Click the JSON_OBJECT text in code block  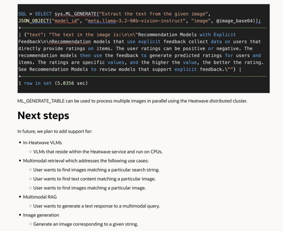tap(33, 21)
